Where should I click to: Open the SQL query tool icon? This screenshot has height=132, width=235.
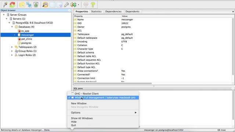pos(45,5)
